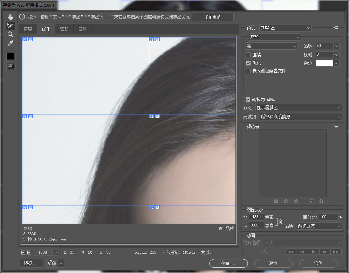
Task: Click the zoom in plus icon
Action: click(x=29, y=252)
